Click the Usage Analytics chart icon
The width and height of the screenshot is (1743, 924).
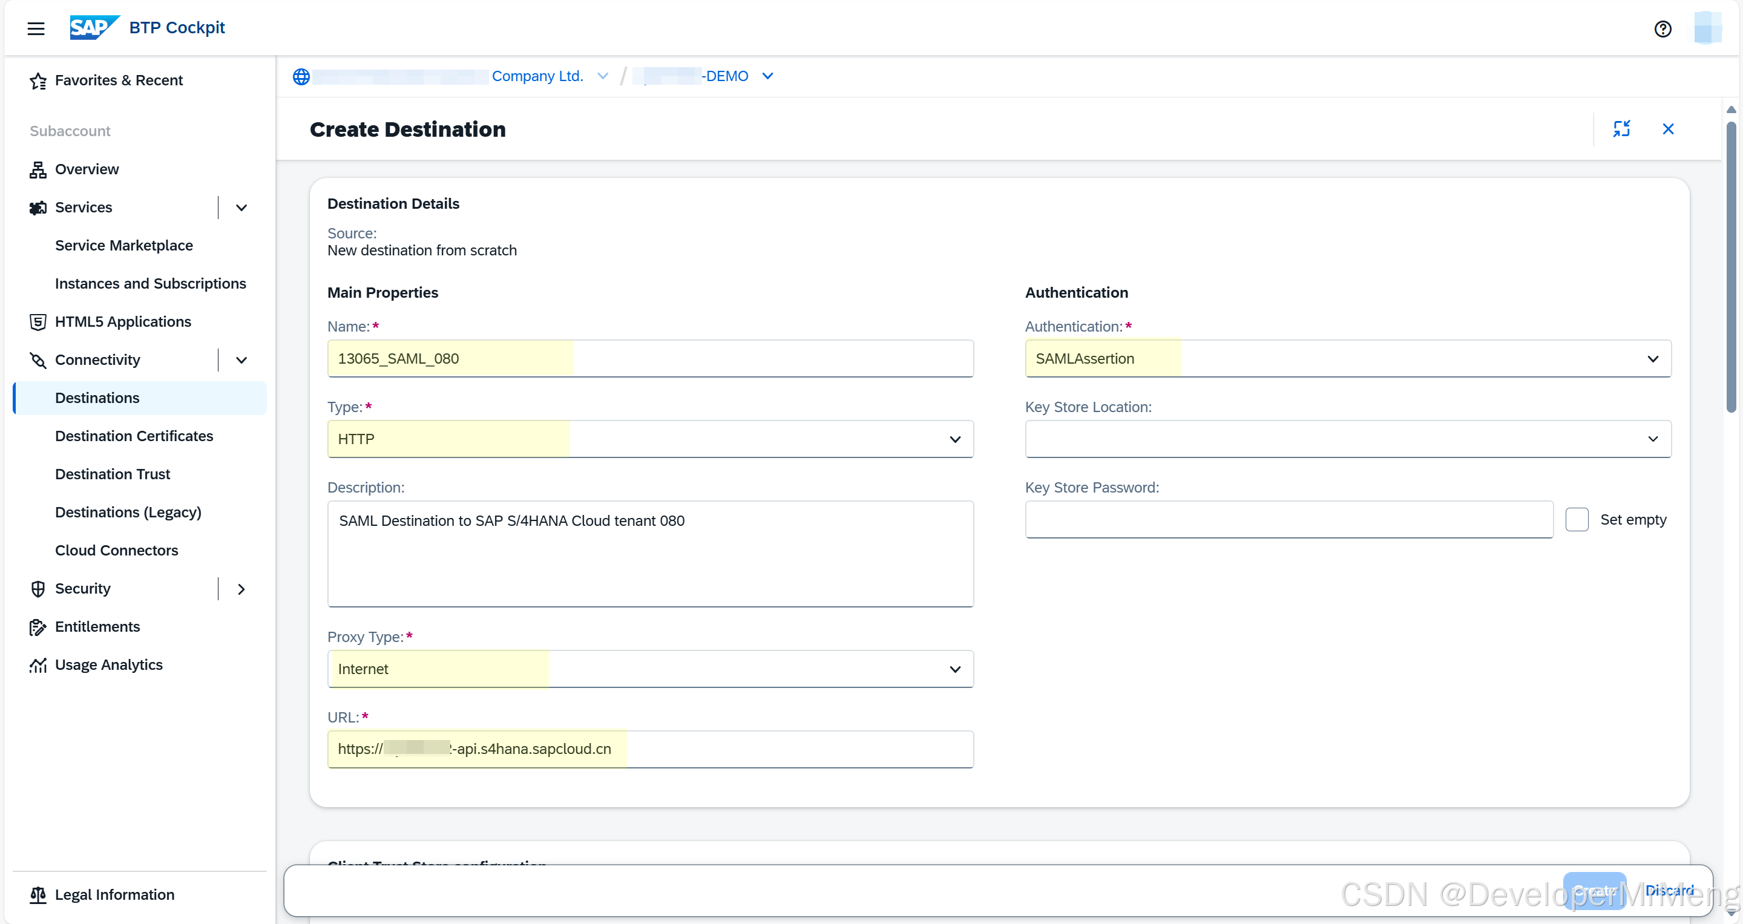click(x=38, y=665)
